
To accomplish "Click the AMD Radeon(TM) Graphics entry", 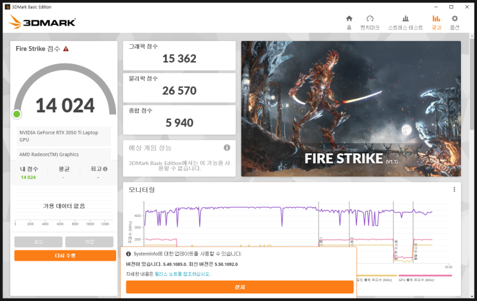I will (x=64, y=154).
